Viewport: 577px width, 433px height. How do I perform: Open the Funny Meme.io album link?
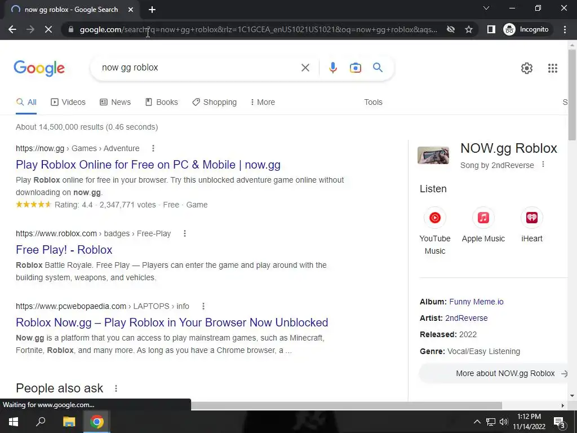pos(476,302)
